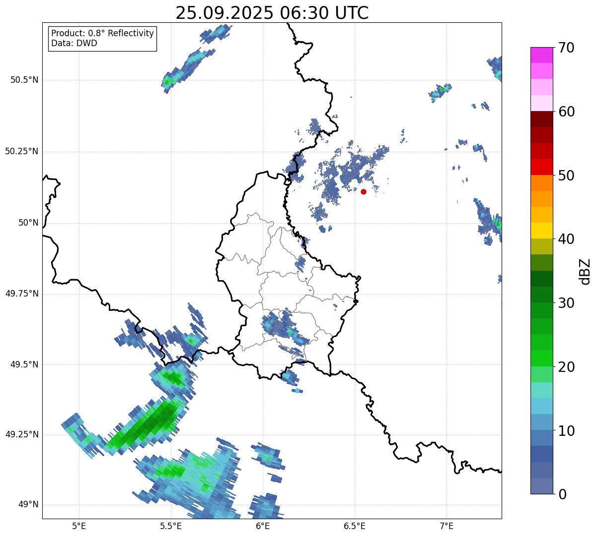
Task: Click the 'Product: 0.8° Reflectivity' label
Action: click(103, 33)
